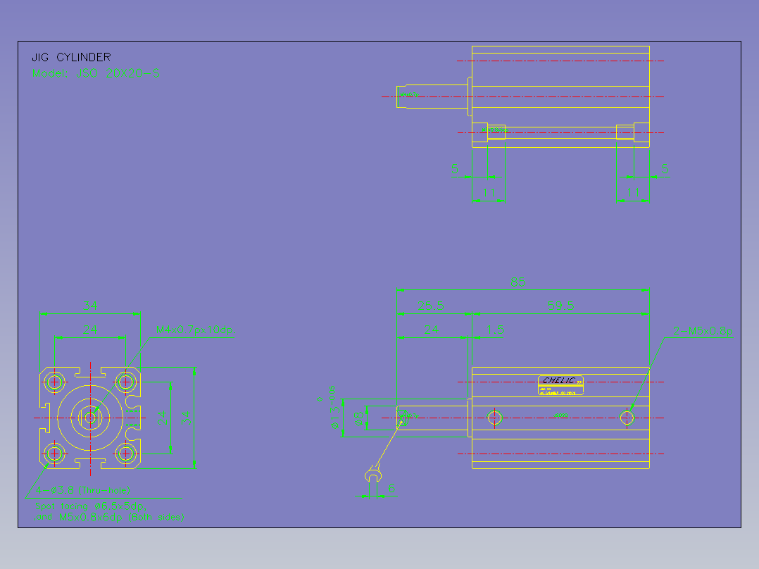Screen dimensions: 759x569
Task: Select vertical '24' hole spacing beside end view
Action: (x=162, y=418)
